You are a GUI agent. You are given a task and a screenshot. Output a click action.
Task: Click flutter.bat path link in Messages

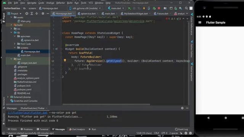pos(27,113)
